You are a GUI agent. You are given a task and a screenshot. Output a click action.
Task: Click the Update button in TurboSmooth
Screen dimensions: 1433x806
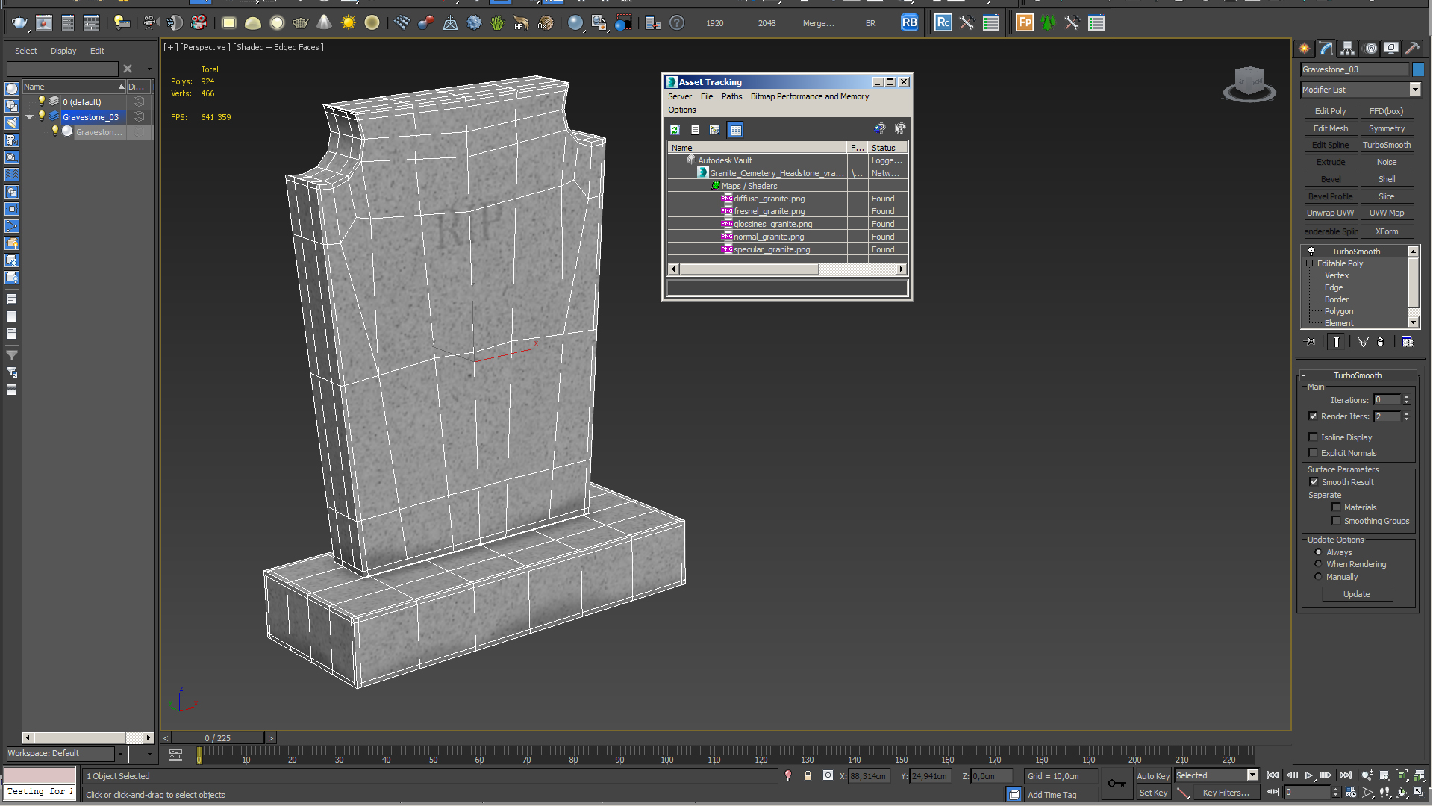point(1356,594)
